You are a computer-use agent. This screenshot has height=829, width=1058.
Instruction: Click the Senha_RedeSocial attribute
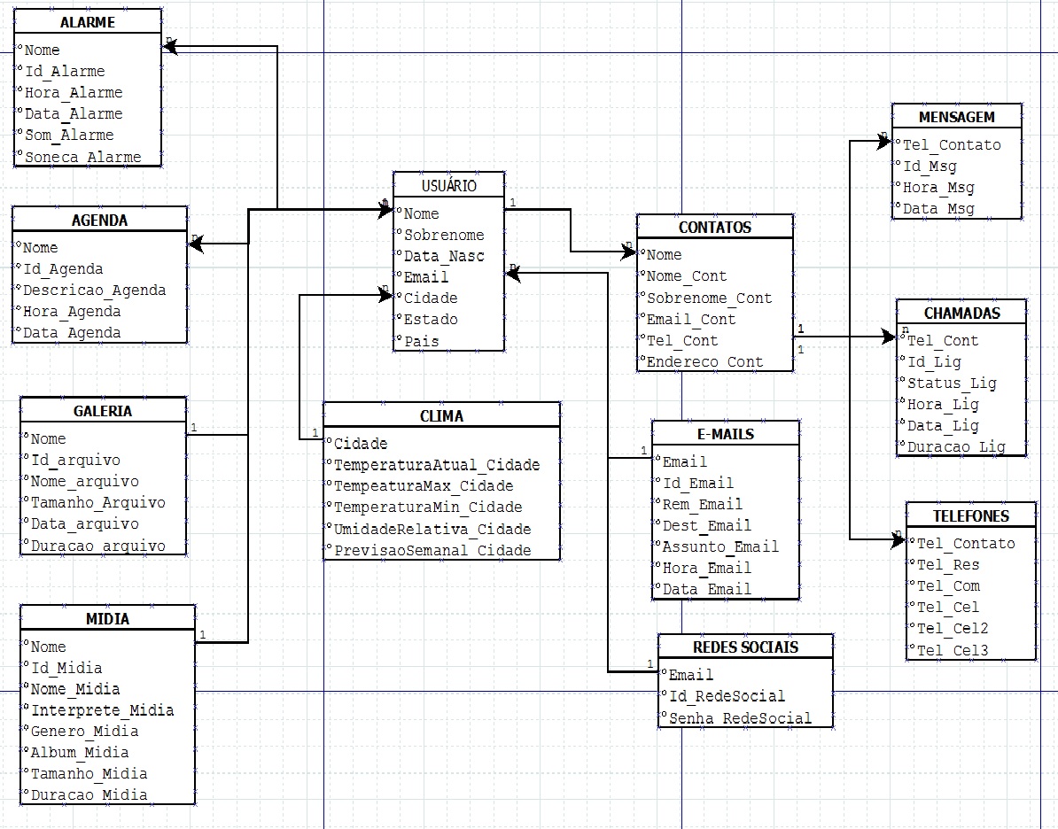pyautogui.click(x=739, y=717)
